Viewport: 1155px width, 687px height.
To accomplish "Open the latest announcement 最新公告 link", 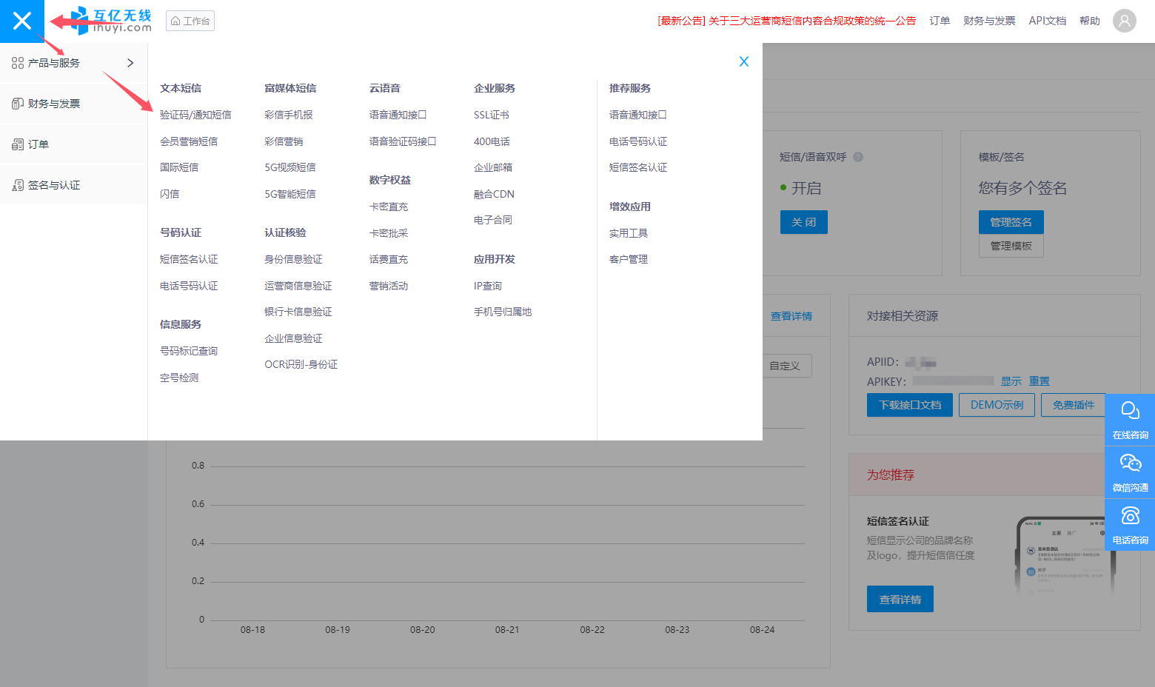I will pyautogui.click(x=786, y=21).
